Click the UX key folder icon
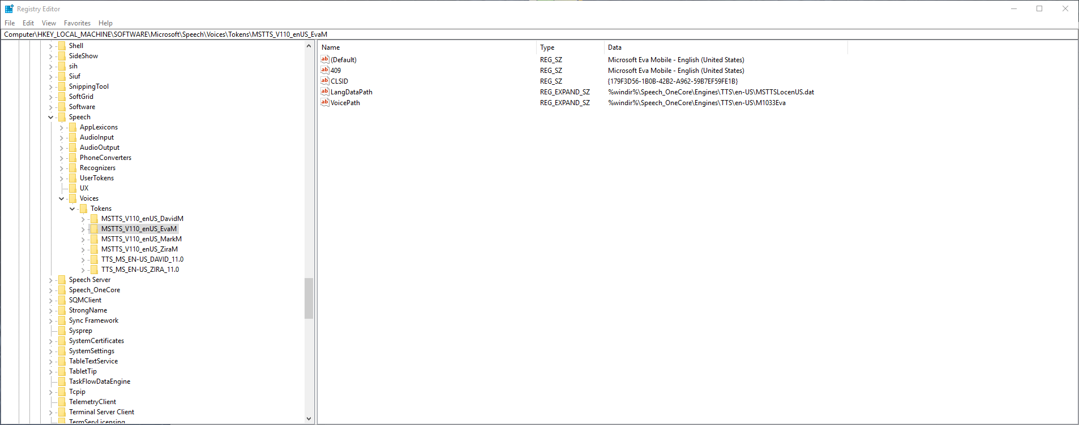Image resolution: width=1079 pixels, height=425 pixels. coord(73,188)
